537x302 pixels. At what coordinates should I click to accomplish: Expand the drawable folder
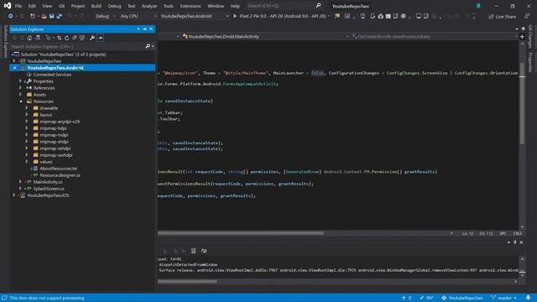click(27, 108)
